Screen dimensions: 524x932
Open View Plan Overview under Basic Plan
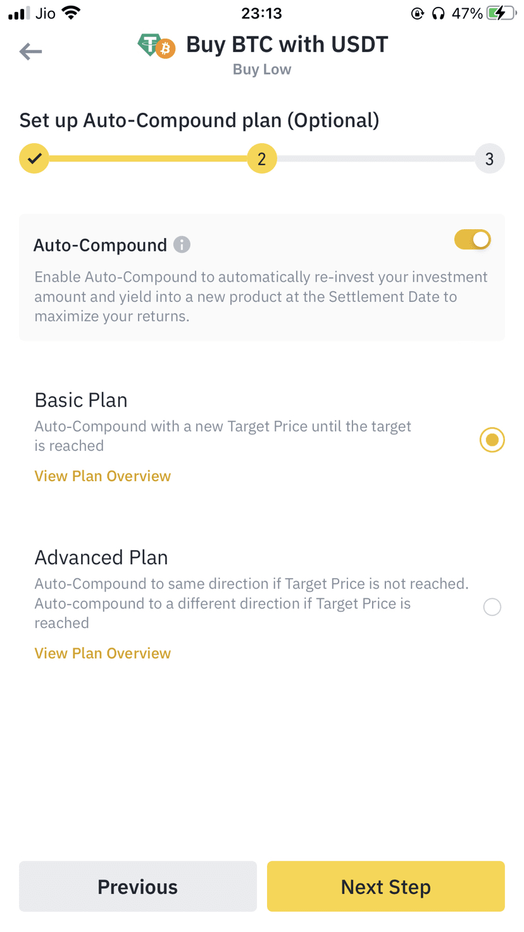click(103, 476)
